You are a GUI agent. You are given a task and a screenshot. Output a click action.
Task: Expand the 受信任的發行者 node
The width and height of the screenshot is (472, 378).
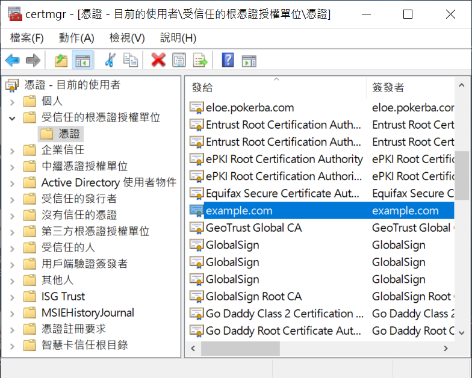pyautogui.click(x=12, y=200)
